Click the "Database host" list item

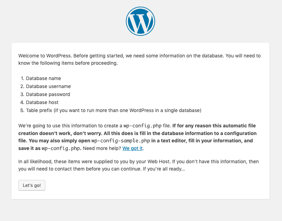42,102
